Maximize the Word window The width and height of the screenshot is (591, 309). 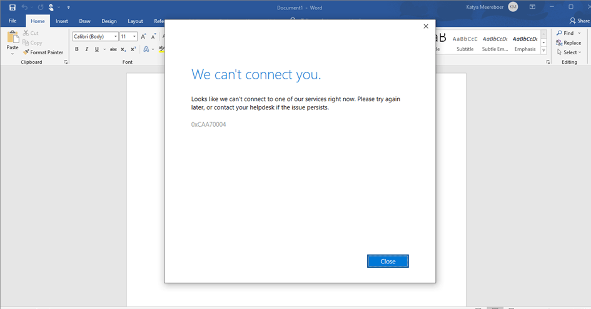[571, 7]
